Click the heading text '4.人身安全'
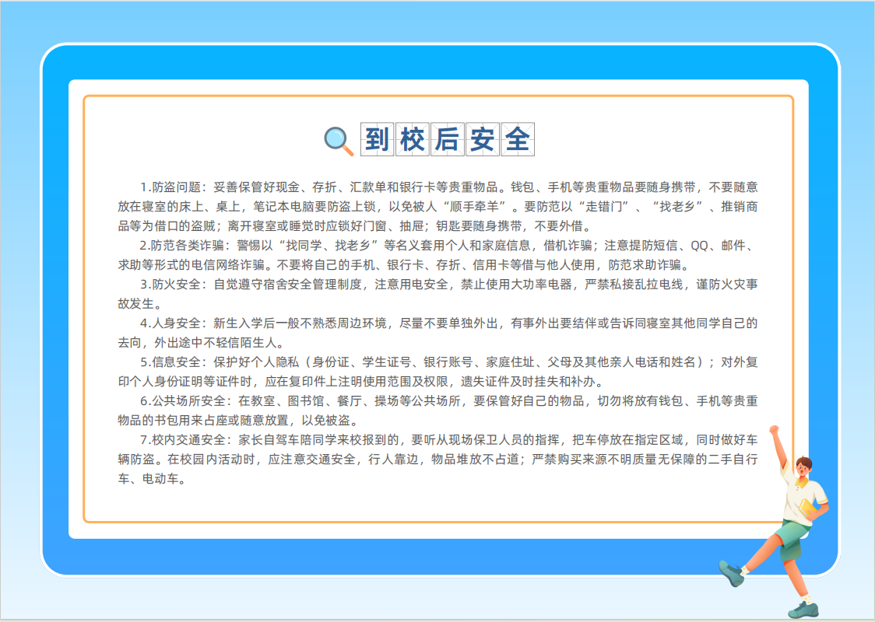The width and height of the screenshot is (875, 622). coord(170,323)
